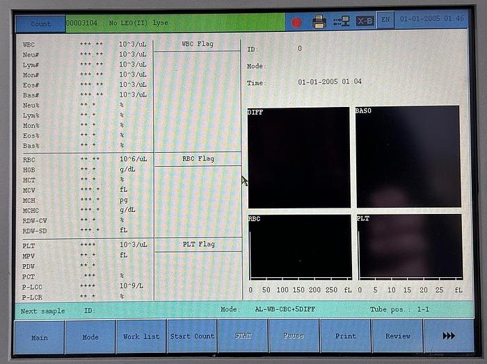
Task: Open the Review screen
Action: pyautogui.click(x=397, y=336)
